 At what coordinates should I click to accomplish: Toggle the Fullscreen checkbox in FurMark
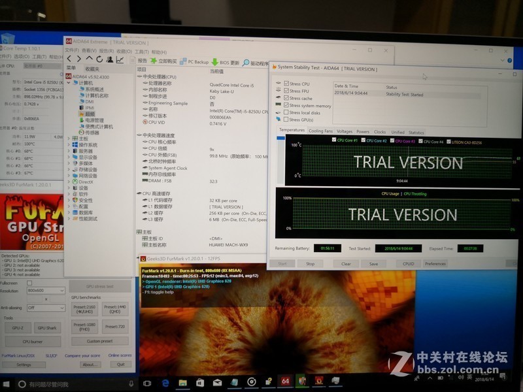(29, 283)
